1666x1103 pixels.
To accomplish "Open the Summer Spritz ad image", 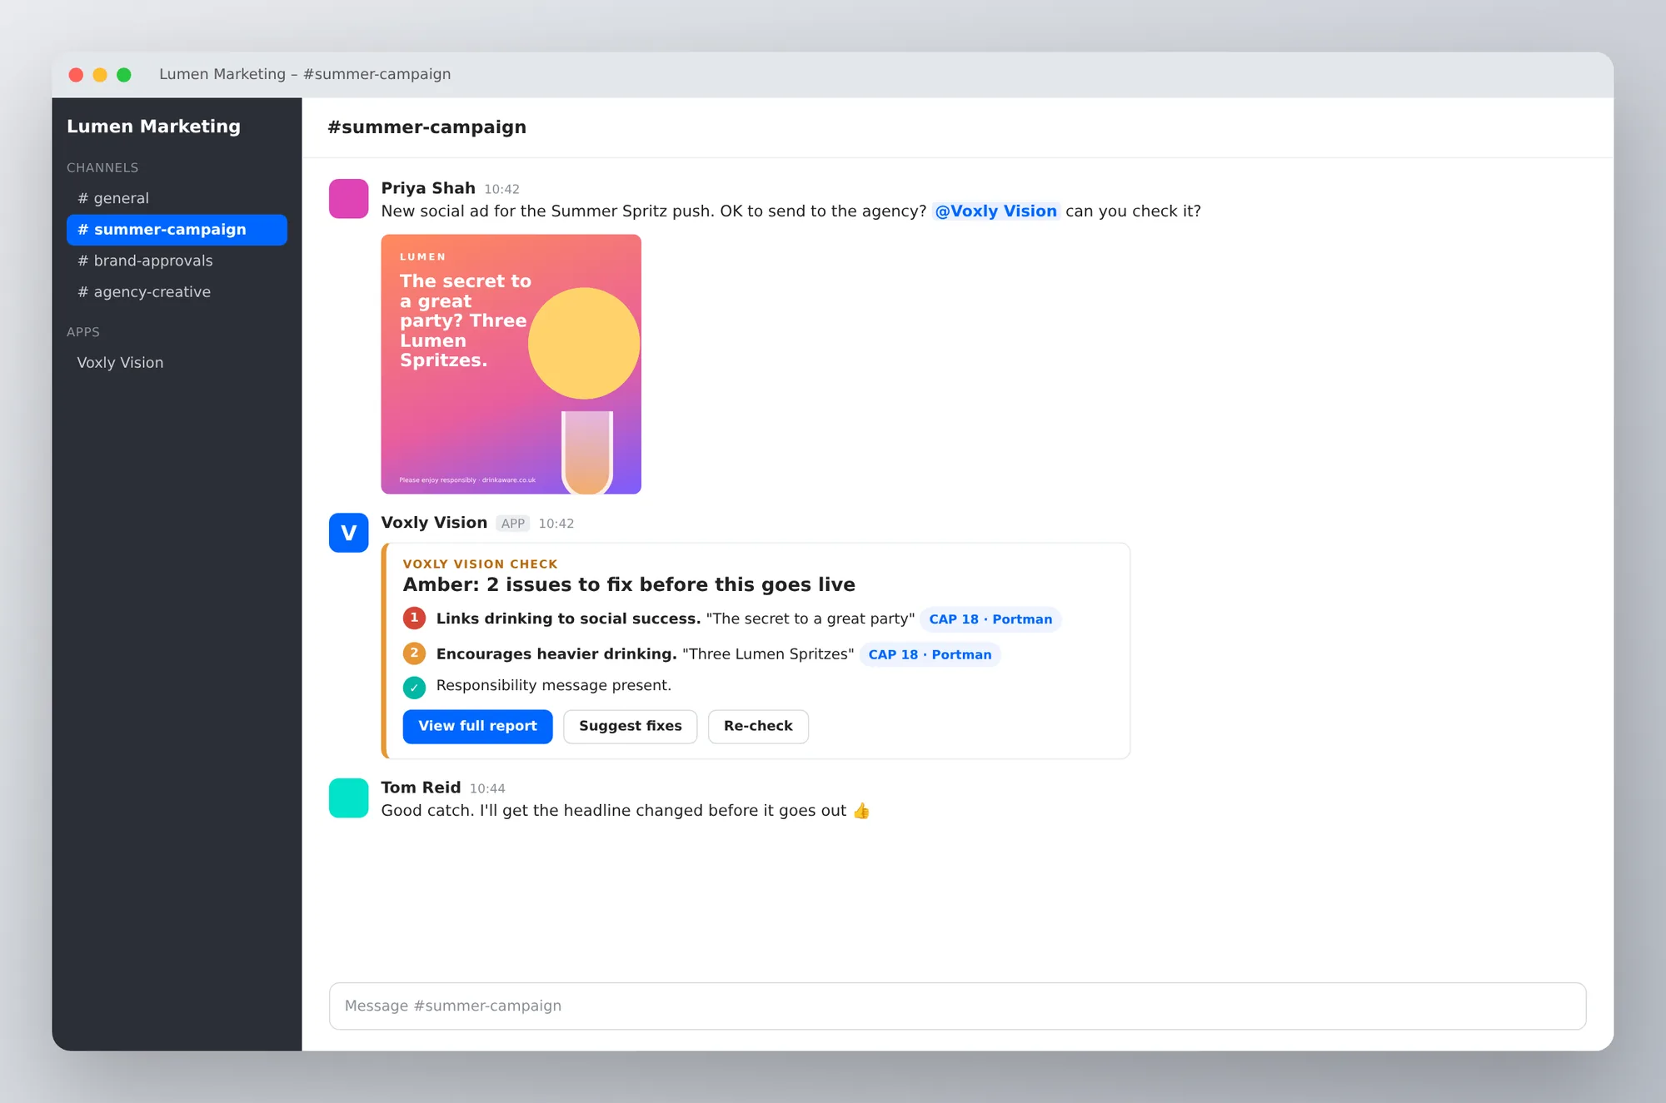I will tap(511, 364).
